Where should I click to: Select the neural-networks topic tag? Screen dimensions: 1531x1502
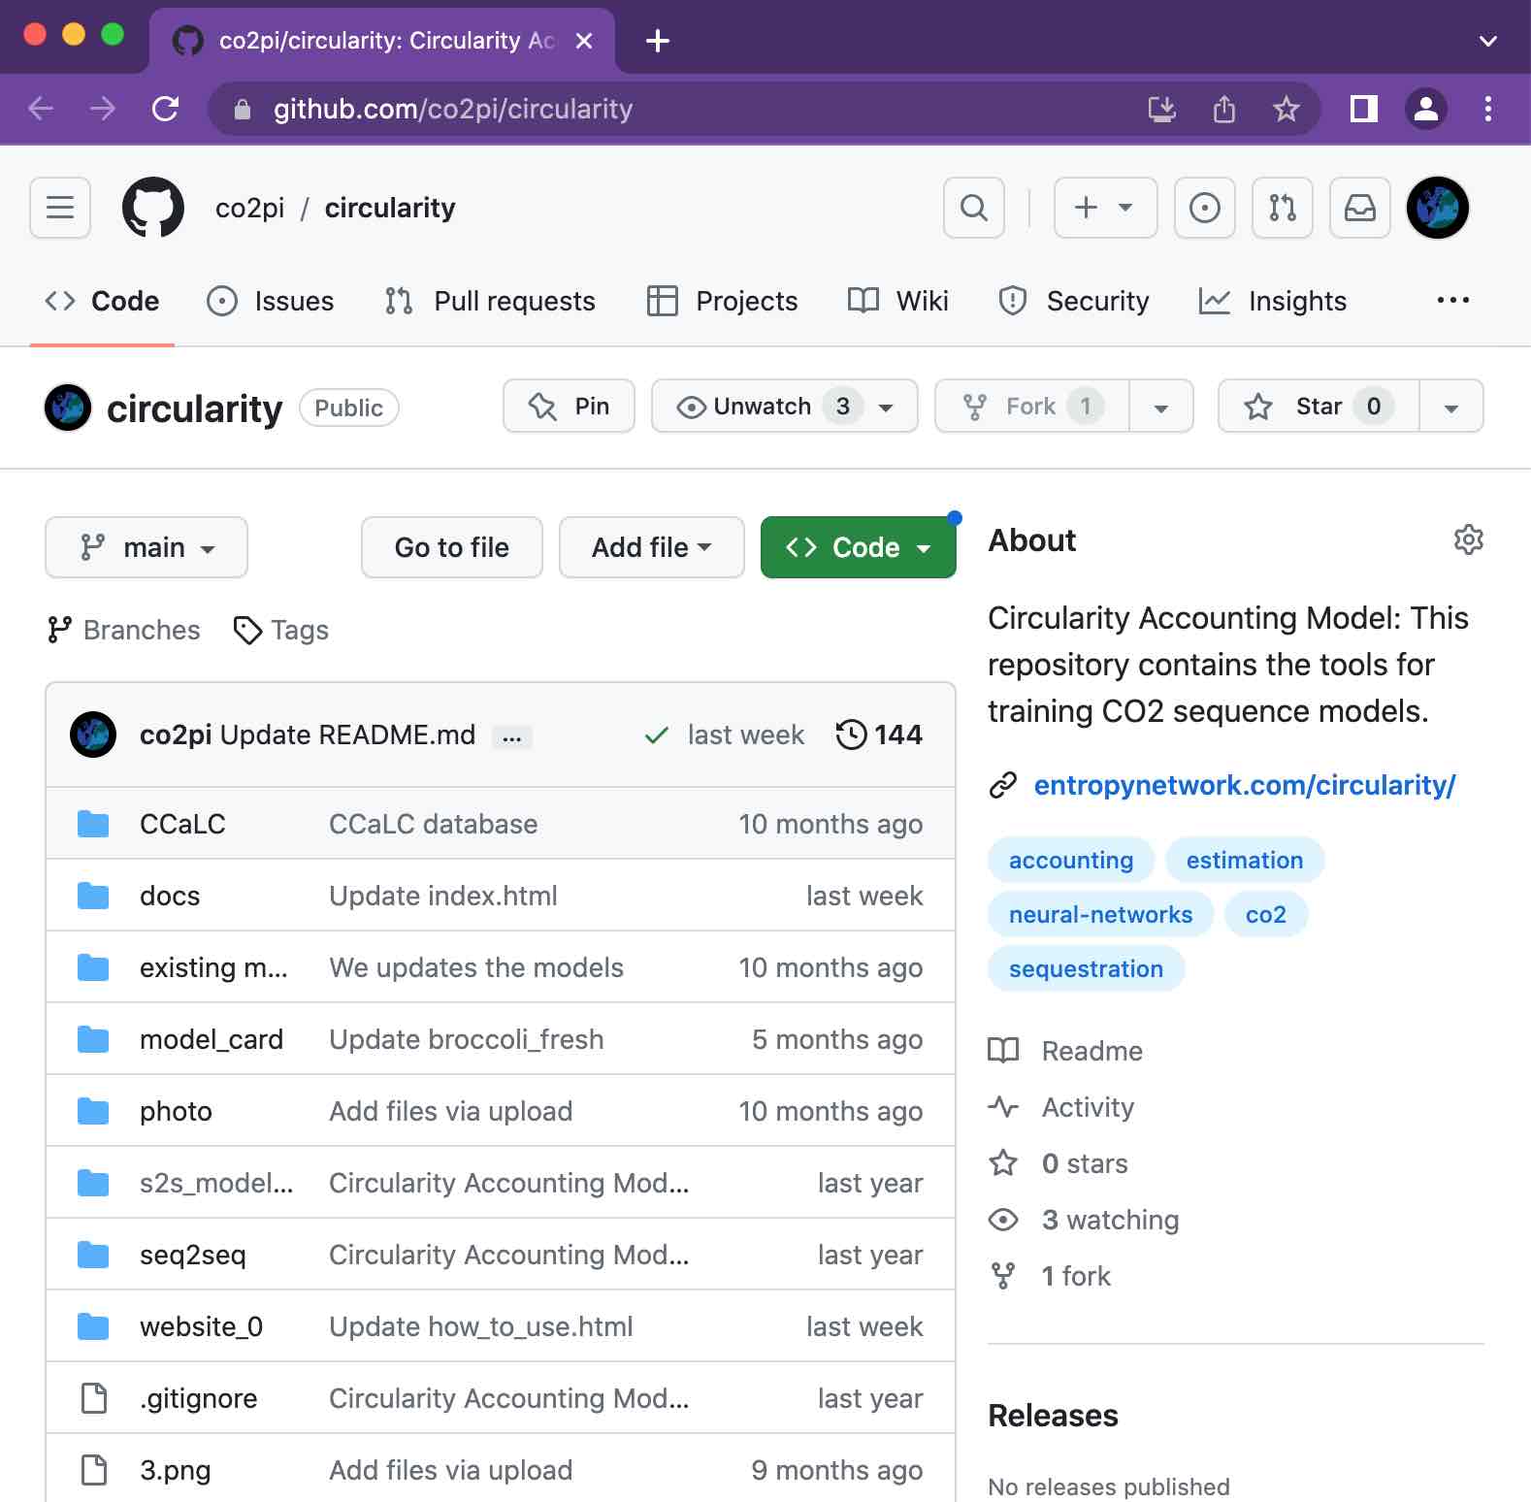pos(1100,914)
